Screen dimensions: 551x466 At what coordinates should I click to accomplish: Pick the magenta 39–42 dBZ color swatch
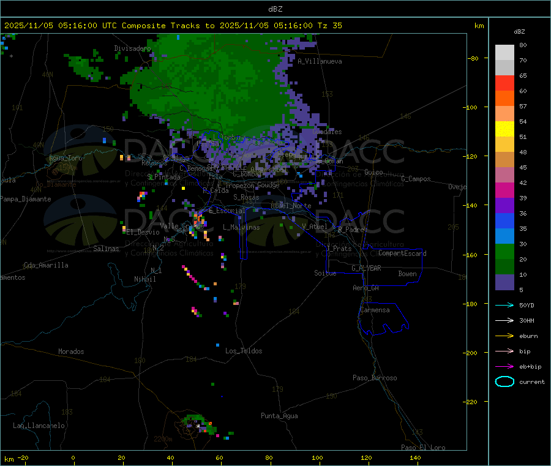coord(504,190)
